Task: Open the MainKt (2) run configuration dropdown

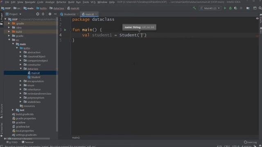Action: [x=210, y=8]
